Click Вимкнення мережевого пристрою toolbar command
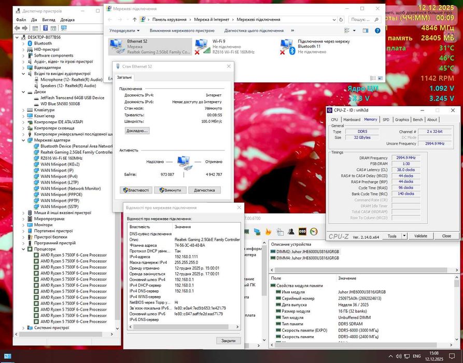Screen dimensions: 463x363 pyautogui.click(x=182, y=31)
